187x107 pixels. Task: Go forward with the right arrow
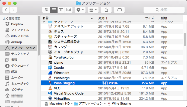pyautogui.click(x=13, y=10)
